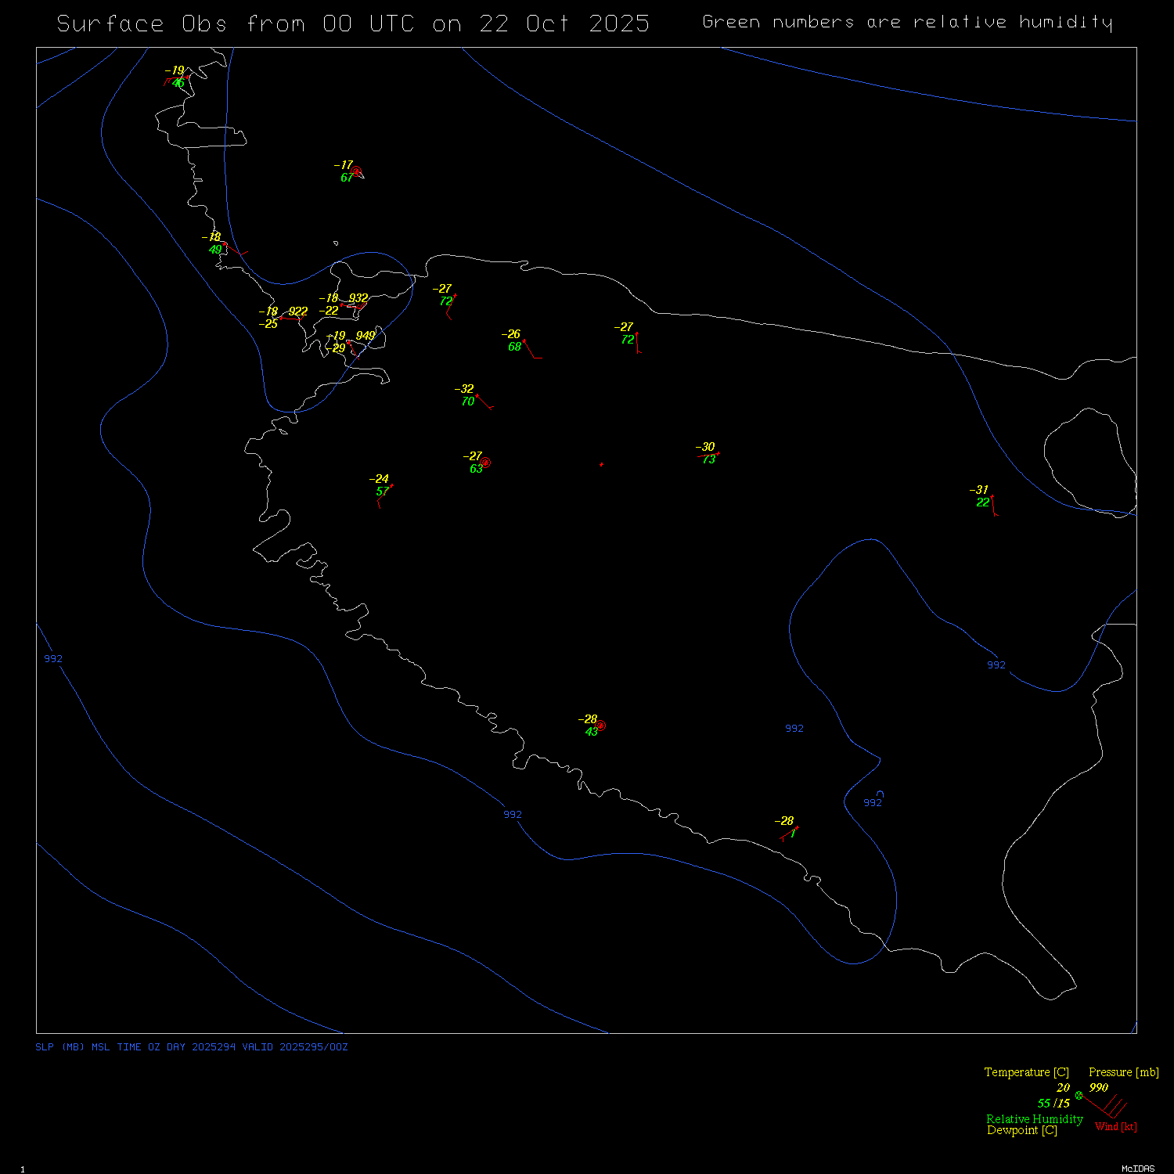Click the green legend station circle symbol
This screenshot has width=1174, height=1174.
pyautogui.click(x=1079, y=1095)
